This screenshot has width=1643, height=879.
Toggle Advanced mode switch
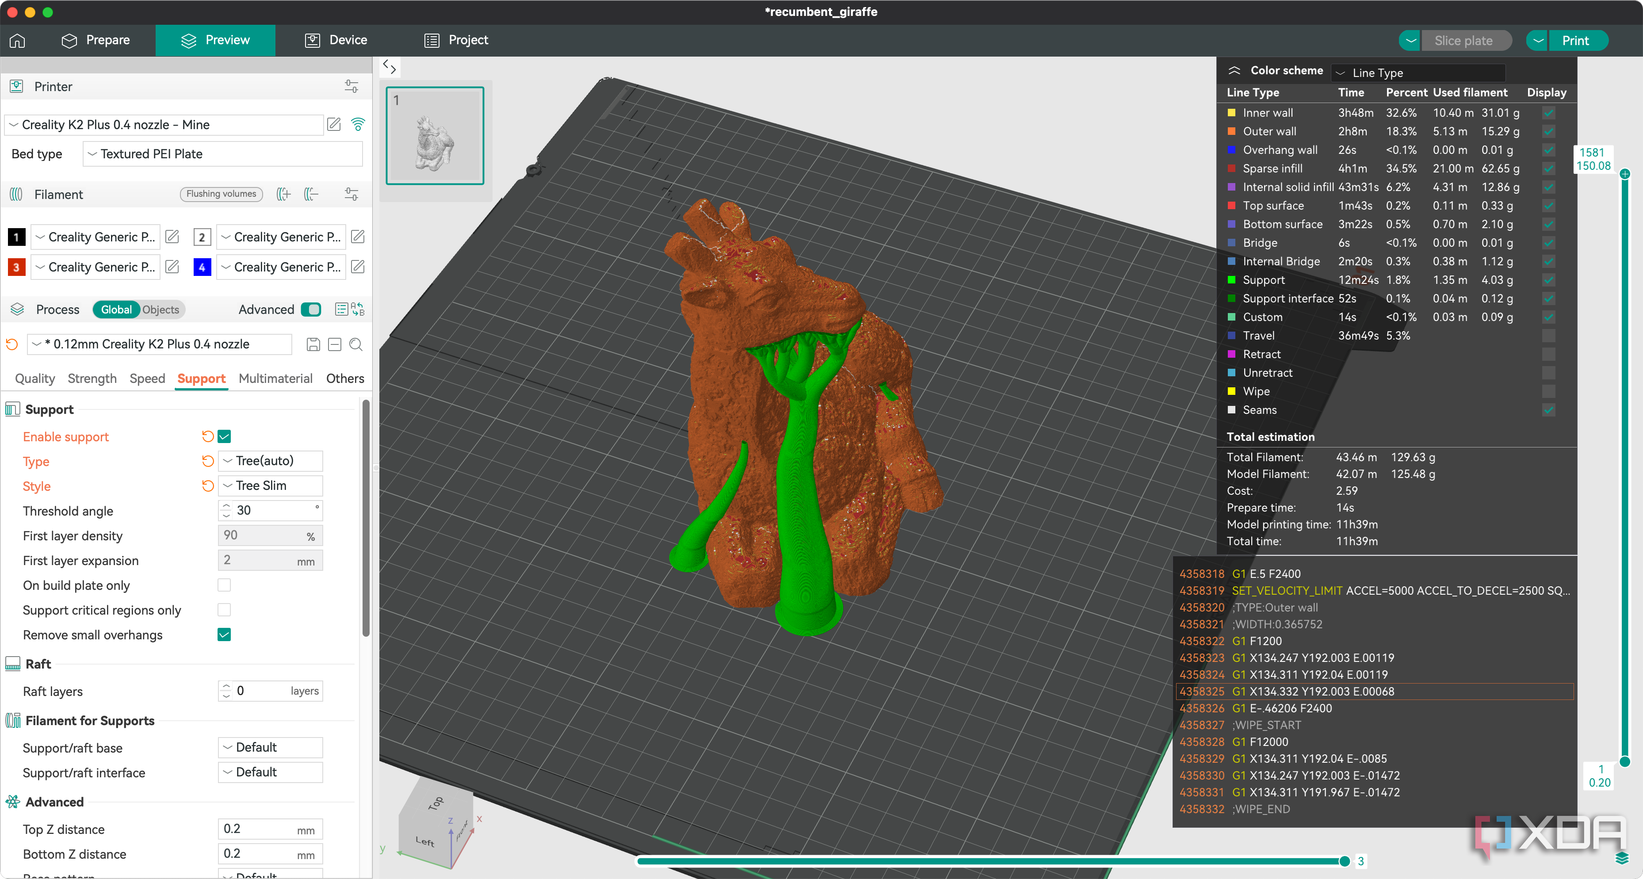311,310
